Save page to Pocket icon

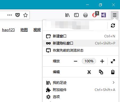pos(18,15)
